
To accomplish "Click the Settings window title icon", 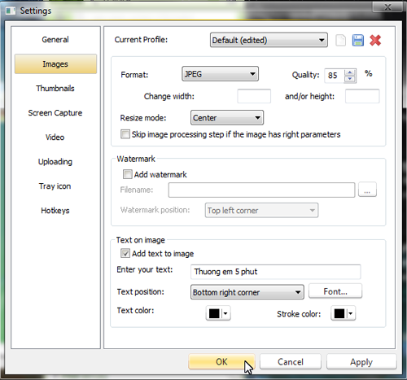I will point(11,11).
